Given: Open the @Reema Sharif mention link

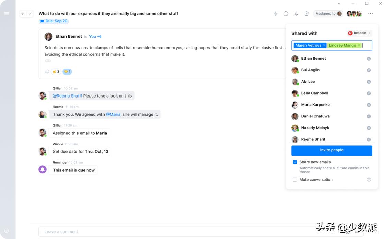Looking at the screenshot, I should (67, 96).
